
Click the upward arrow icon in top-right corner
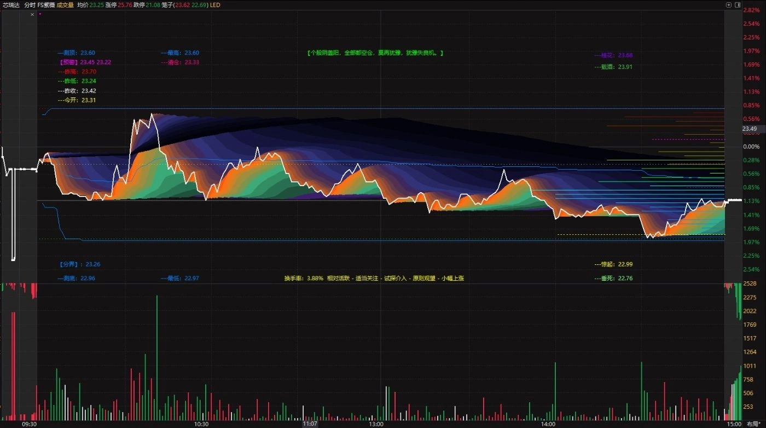coord(728,5)
